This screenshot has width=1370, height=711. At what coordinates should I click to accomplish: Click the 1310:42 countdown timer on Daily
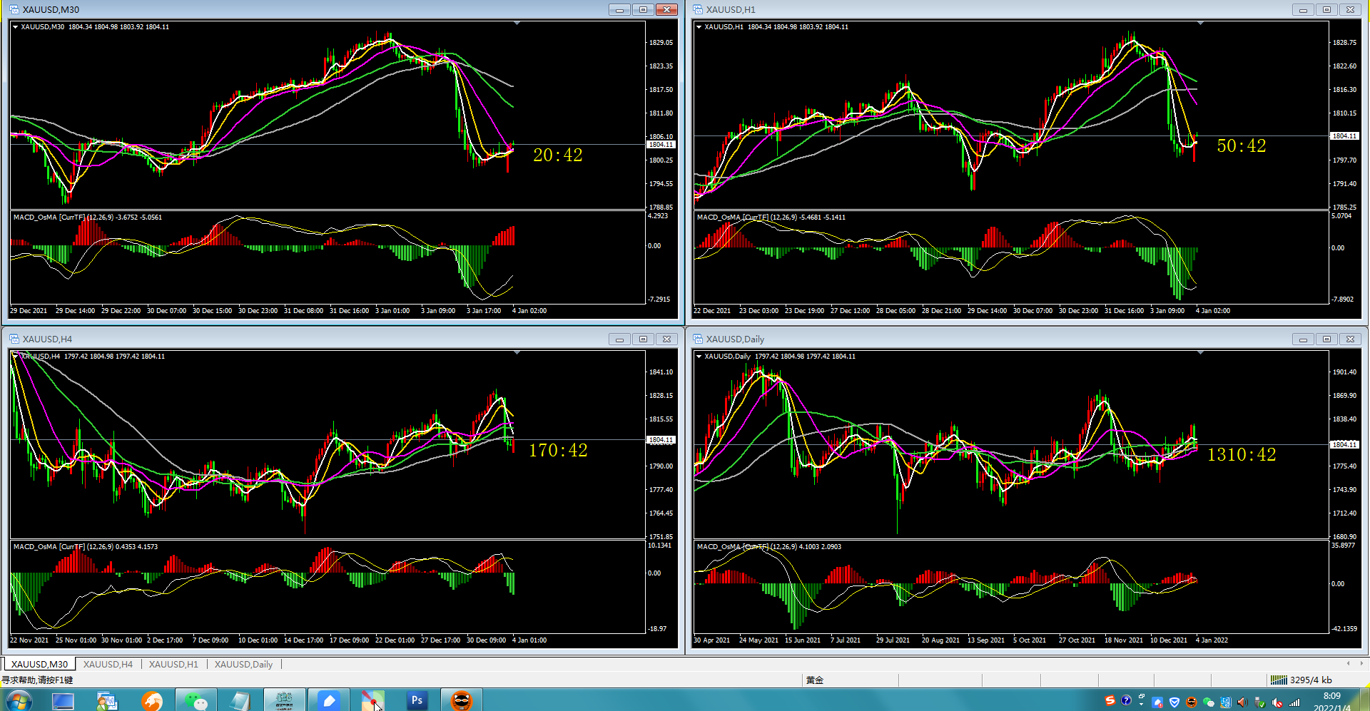pyautogui.click(x=1242, y=454)
